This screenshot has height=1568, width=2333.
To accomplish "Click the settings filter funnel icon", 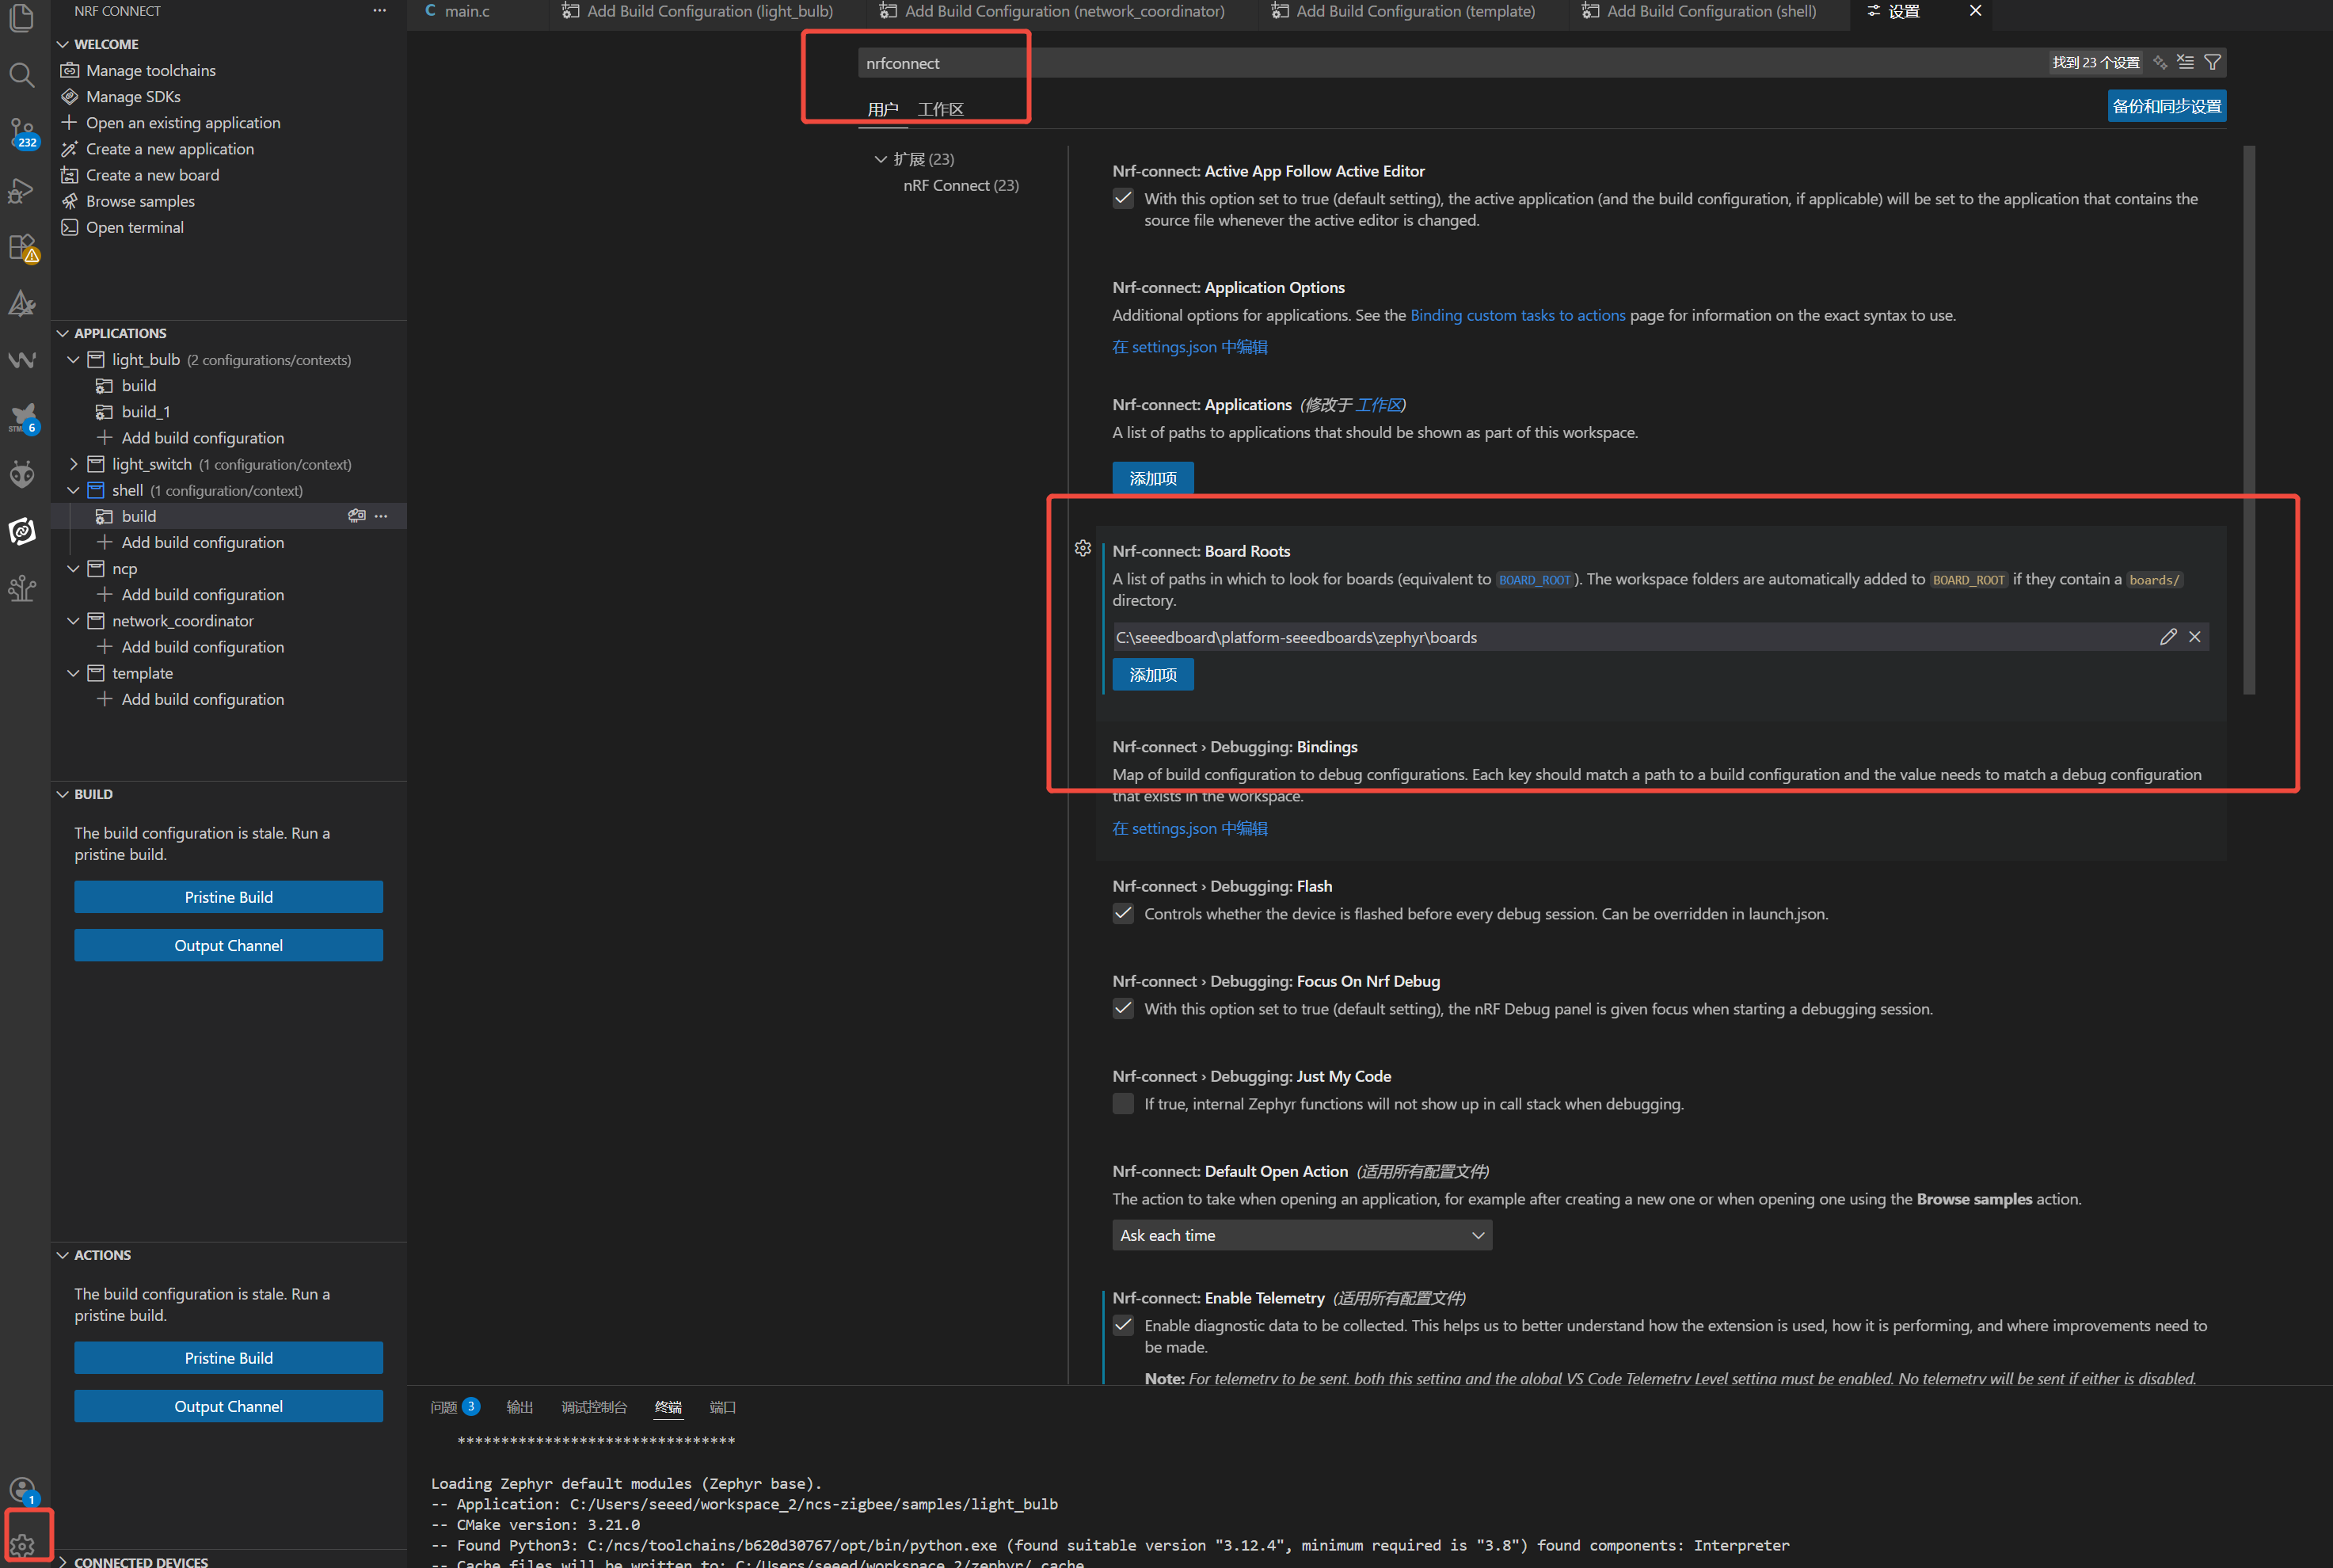I will [2212, 62].
